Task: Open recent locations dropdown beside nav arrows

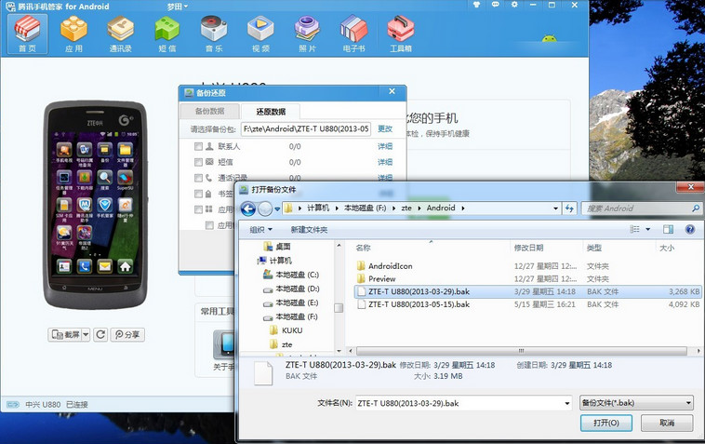Action: coord(277,209)
